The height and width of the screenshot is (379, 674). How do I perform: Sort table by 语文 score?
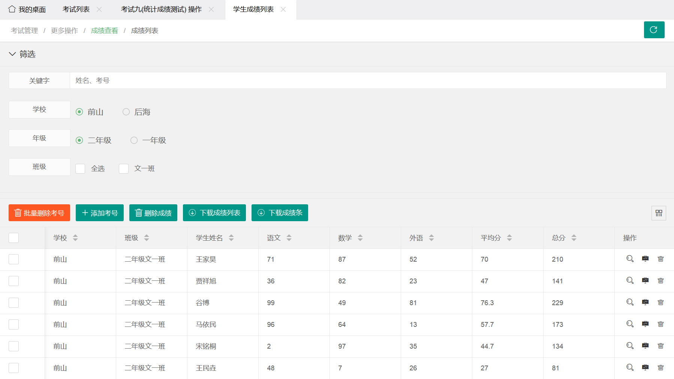(289, 238)
